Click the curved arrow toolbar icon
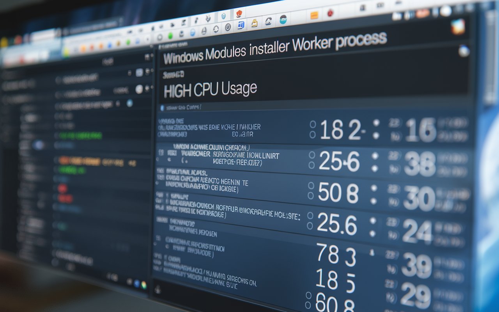The image size is (499, 312). [269, 21]
